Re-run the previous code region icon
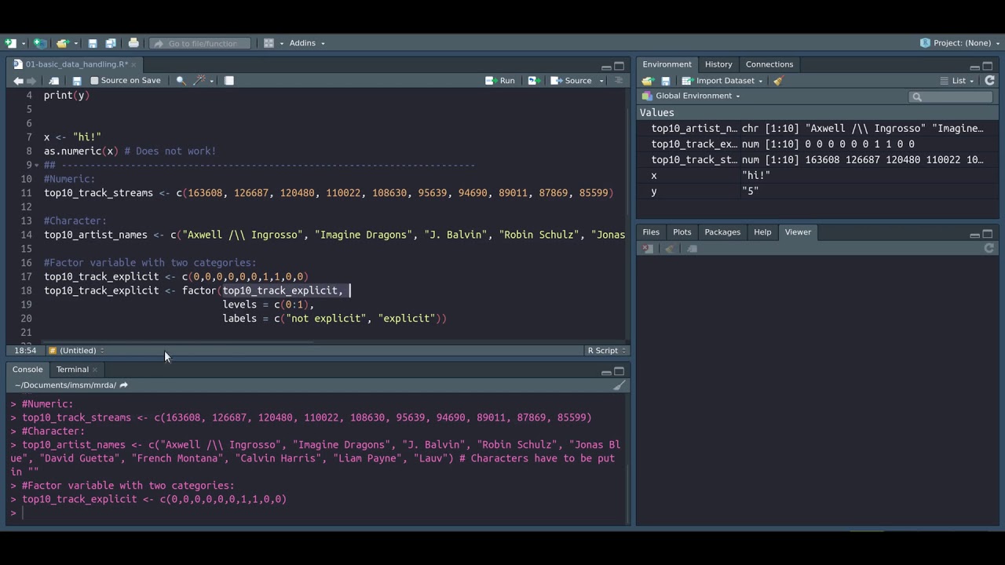 tap(532, 81)
